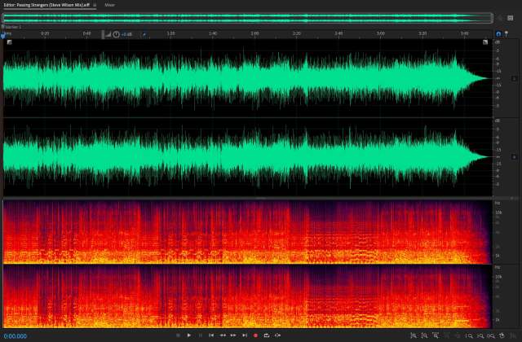
Task: Click the Rewind transport button
Action: [x=223, y=335]
